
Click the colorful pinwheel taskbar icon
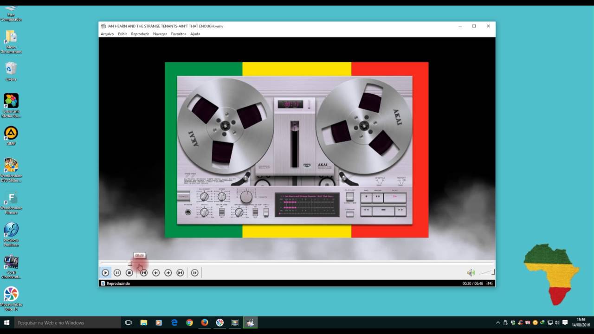click(x=220, y=322)
